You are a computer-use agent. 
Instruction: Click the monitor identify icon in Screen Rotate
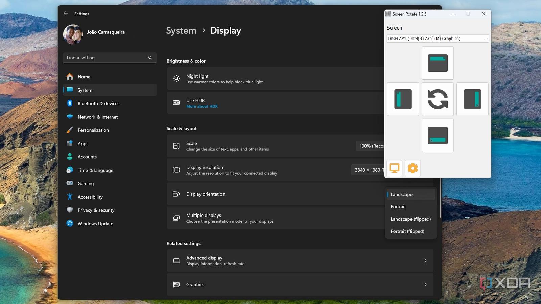pos(394,168)
